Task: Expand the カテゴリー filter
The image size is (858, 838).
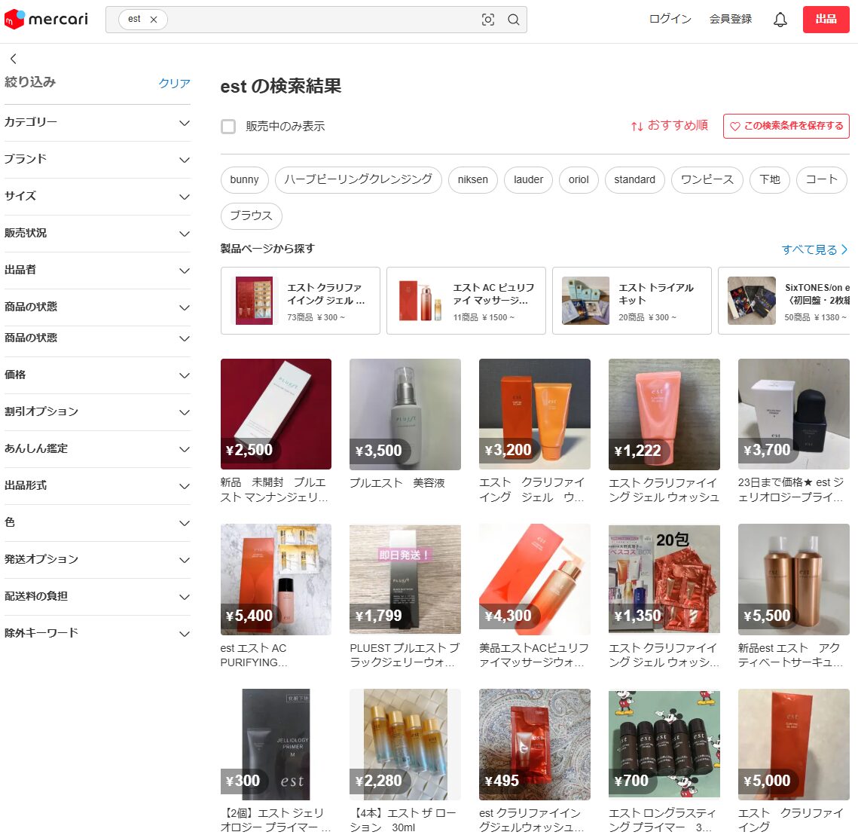Action: click(97, 123)
